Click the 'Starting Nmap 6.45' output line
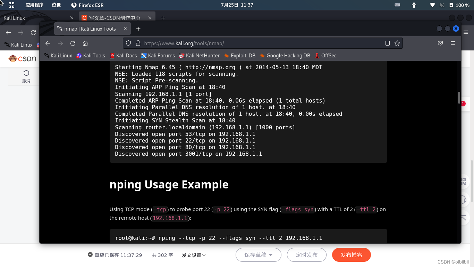This screenshot has width=474, height=267. pyautogui.click(x=219, y=67)
